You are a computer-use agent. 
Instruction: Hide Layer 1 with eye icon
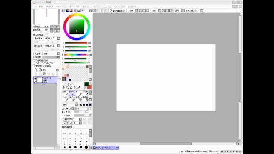35,79
